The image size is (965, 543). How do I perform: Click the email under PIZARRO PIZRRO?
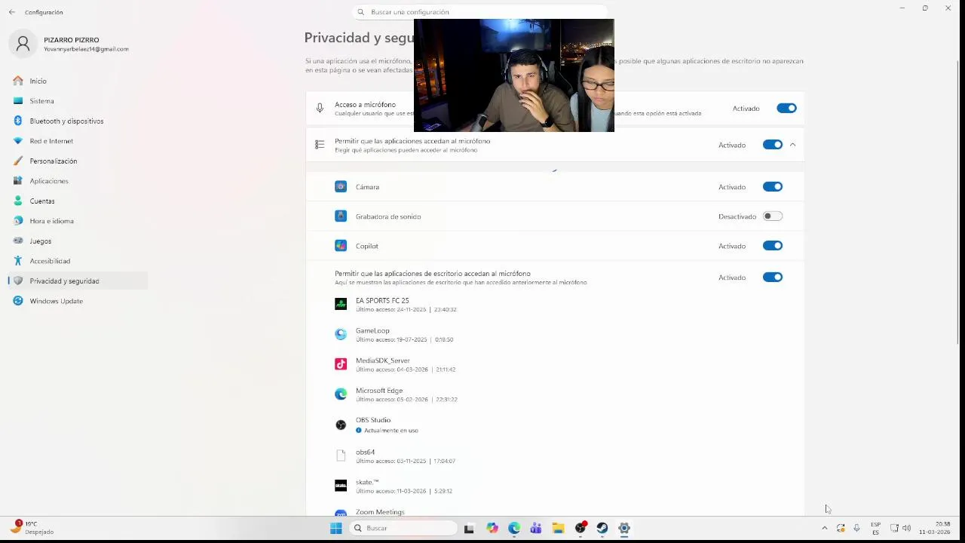[x=86, y=49]
